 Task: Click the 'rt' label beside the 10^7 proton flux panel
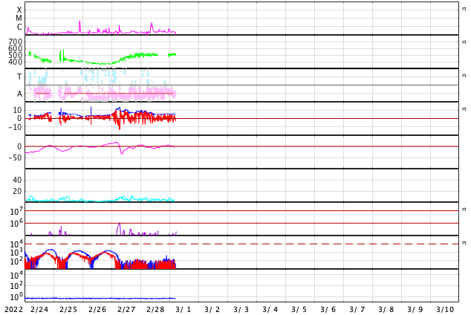tap(464, 209)
